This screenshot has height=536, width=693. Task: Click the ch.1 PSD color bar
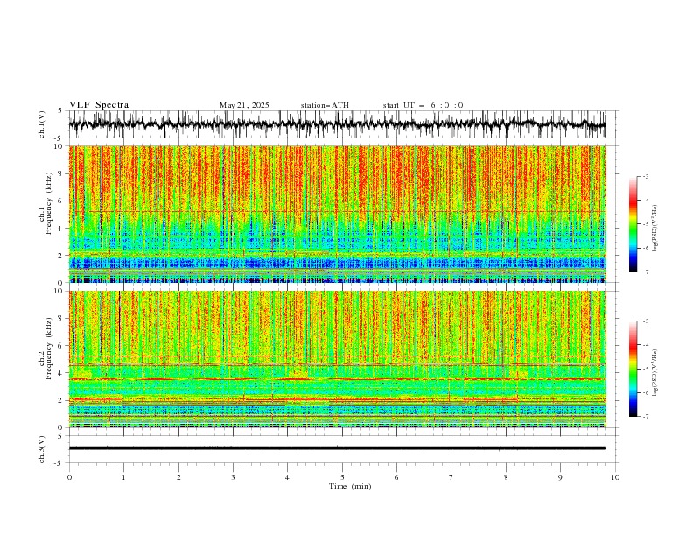pos(633,224)
